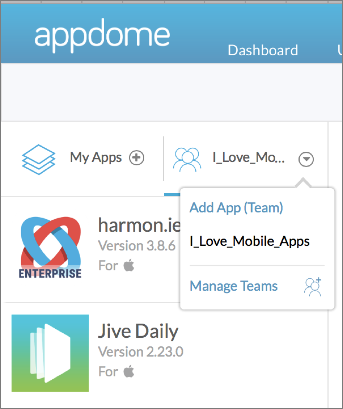Click the My Apps layers icon
The width and height of the screenshot is (343, 409).
39,159
